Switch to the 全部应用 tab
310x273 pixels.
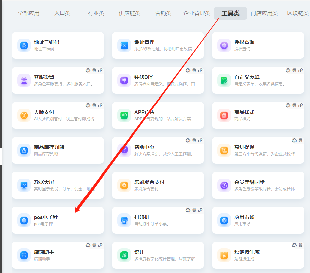tap(29, 13)
